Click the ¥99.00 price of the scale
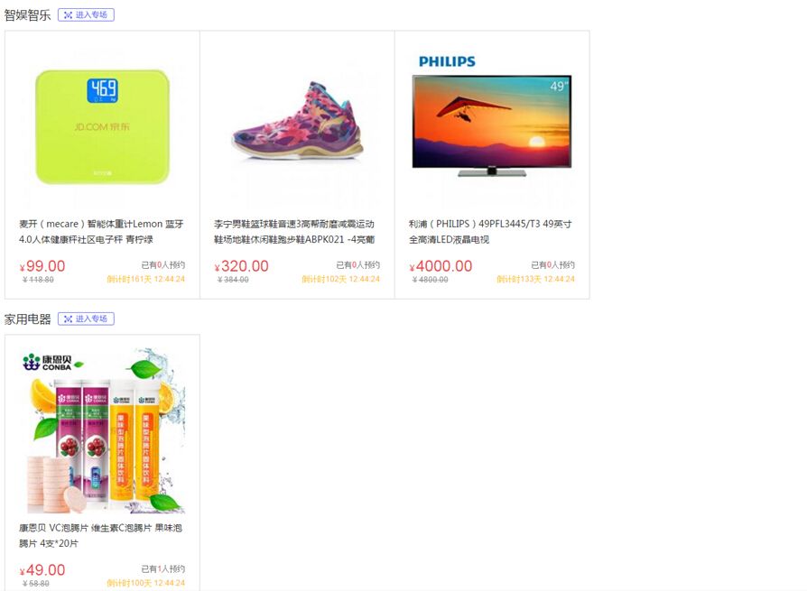807x591 pixels. pos(42,266)
